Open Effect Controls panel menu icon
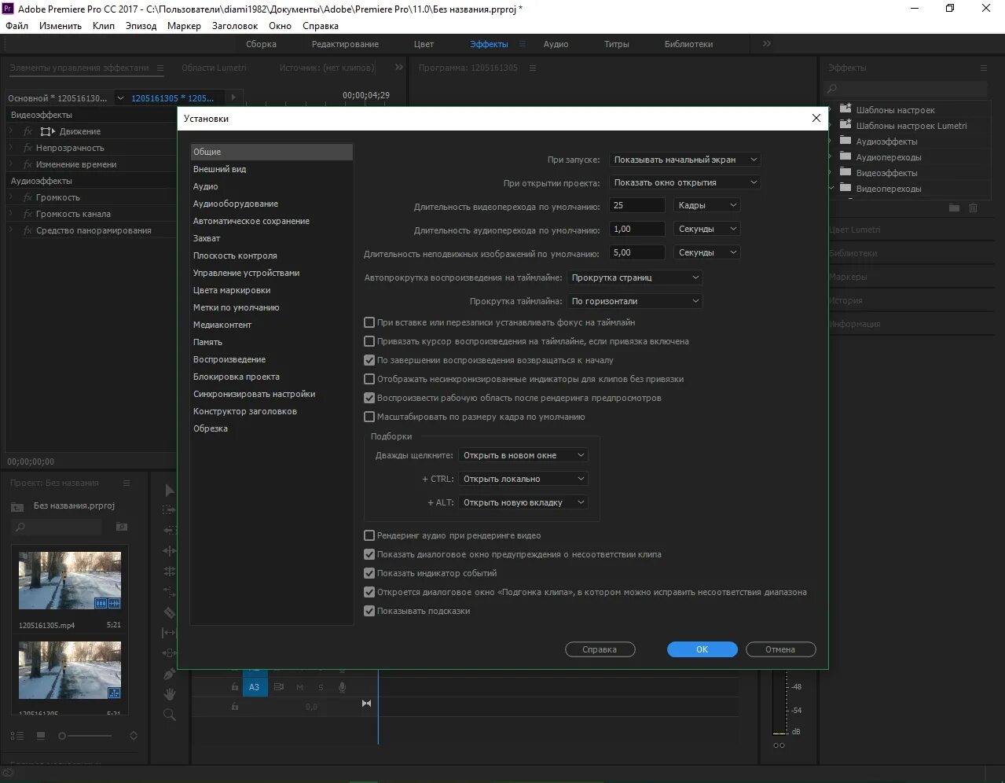Screen dimensions: 1005x783 coord(160,68)
